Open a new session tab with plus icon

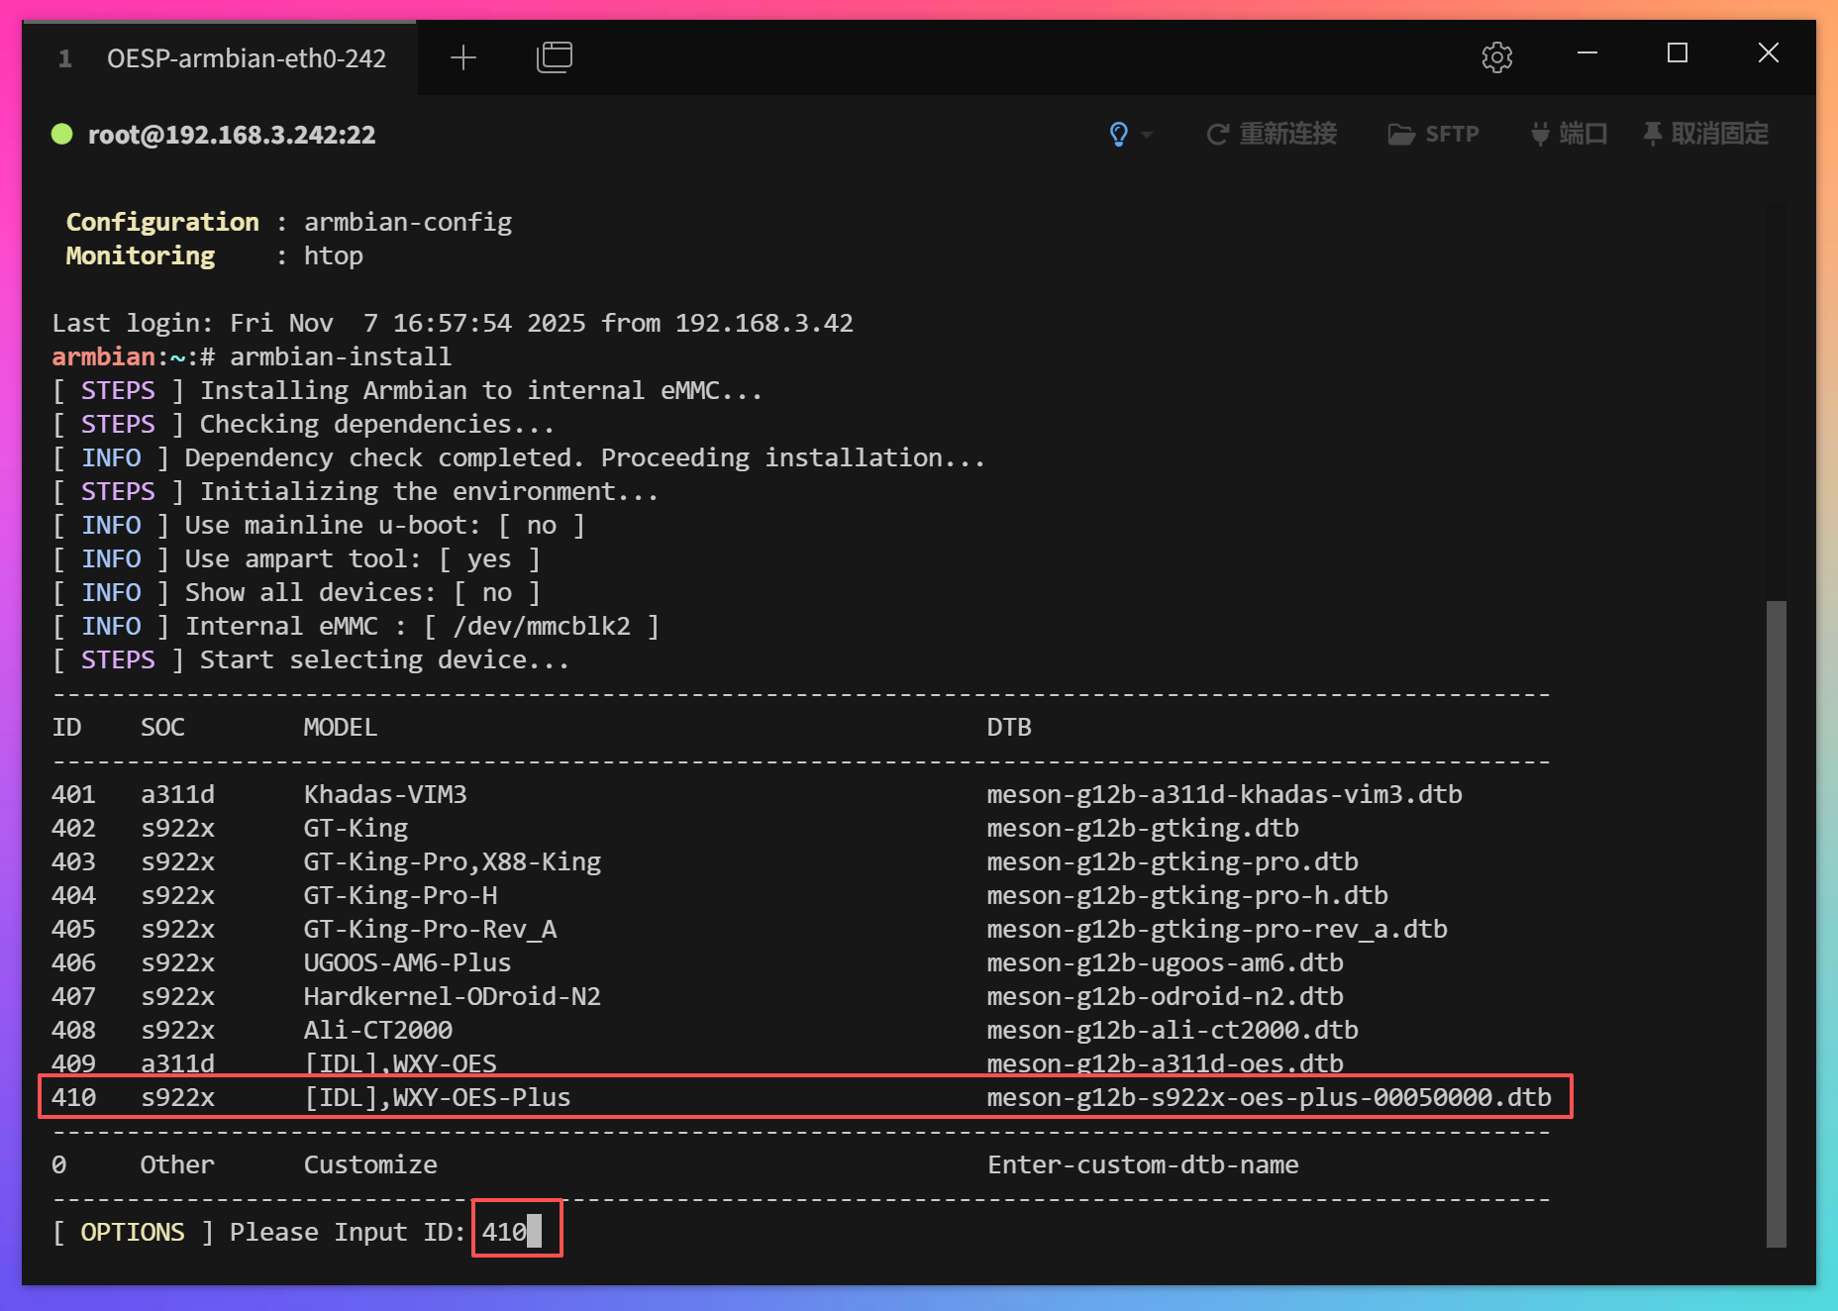tap(462, 58)
